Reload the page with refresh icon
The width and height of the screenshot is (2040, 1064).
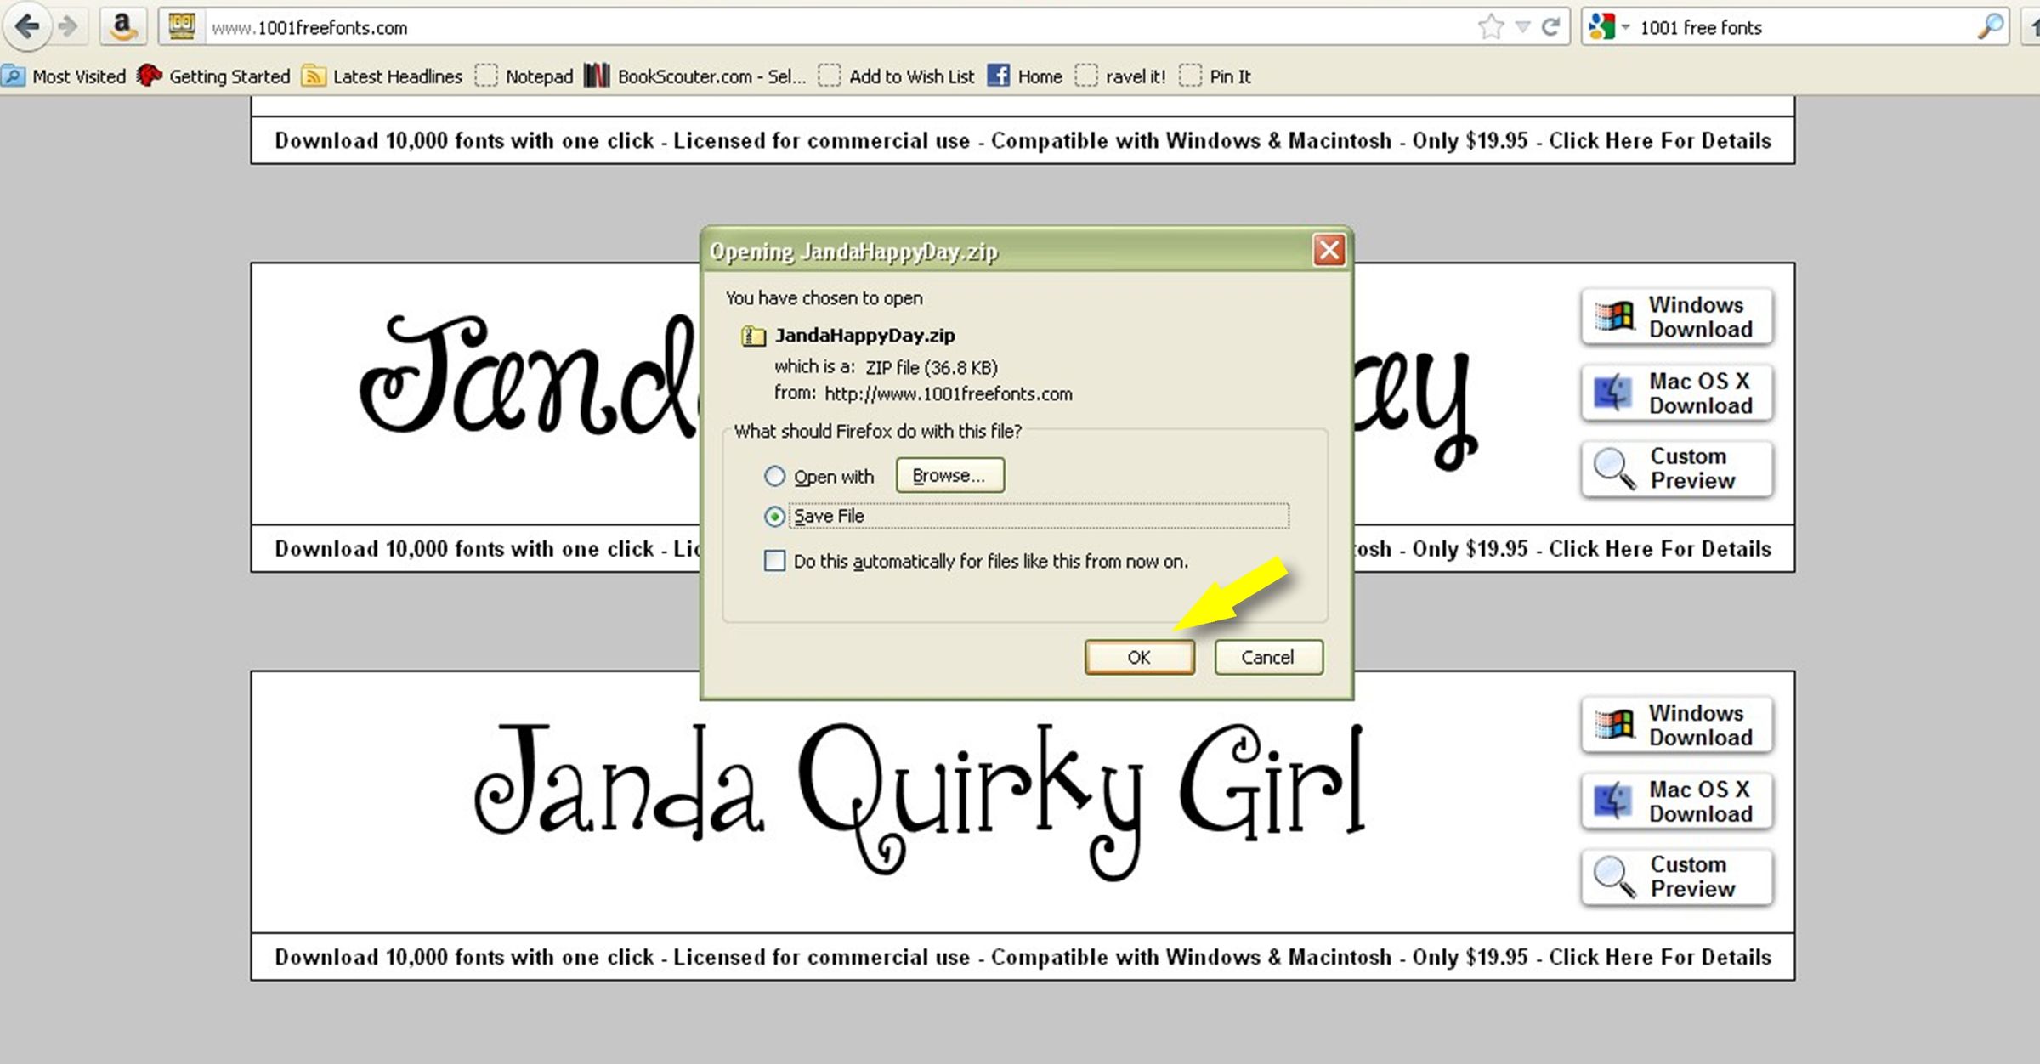[x=1550, y=27]
